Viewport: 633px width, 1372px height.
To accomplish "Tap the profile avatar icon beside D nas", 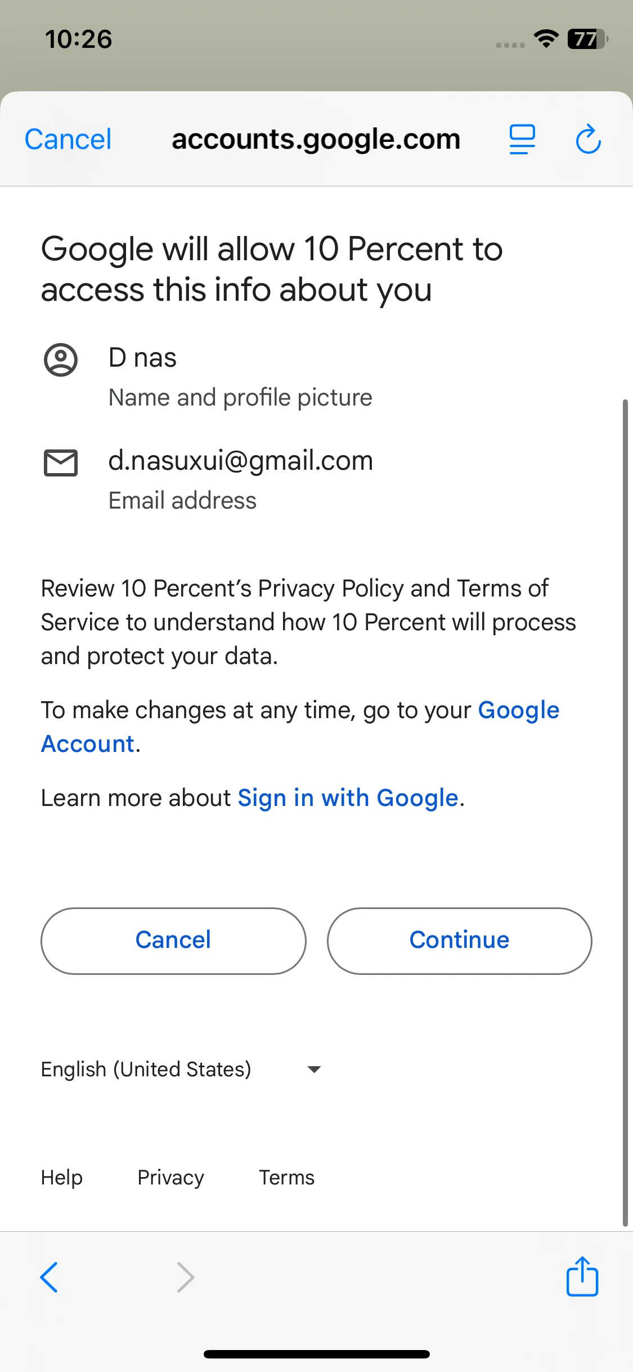I will click(x=61, y=360).
